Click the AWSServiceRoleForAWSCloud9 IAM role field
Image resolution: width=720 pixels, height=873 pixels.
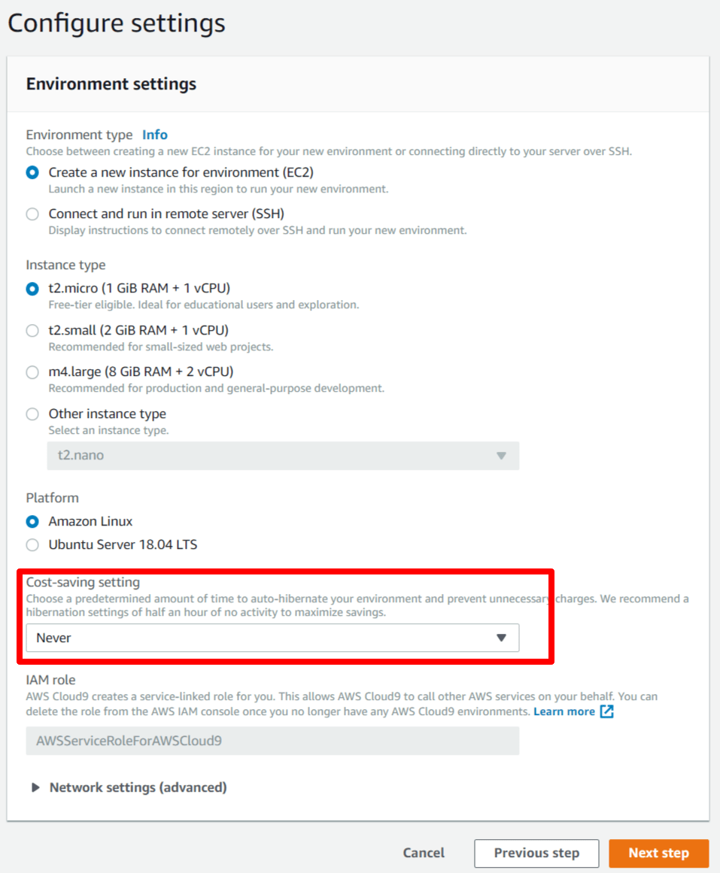(272, 741)
